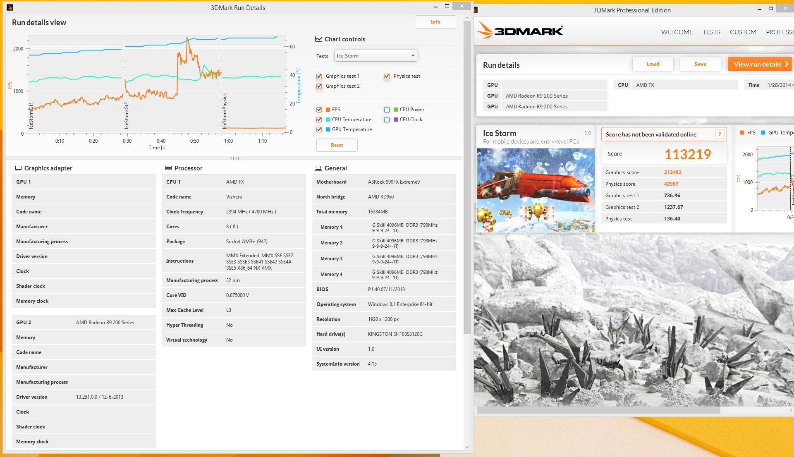Click the Ice Storm benchmark thumbnail image
This screenshot has height=457, width=794.
coord(536,190)
